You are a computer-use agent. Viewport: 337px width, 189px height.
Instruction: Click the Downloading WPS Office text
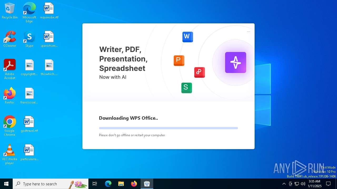128,118
